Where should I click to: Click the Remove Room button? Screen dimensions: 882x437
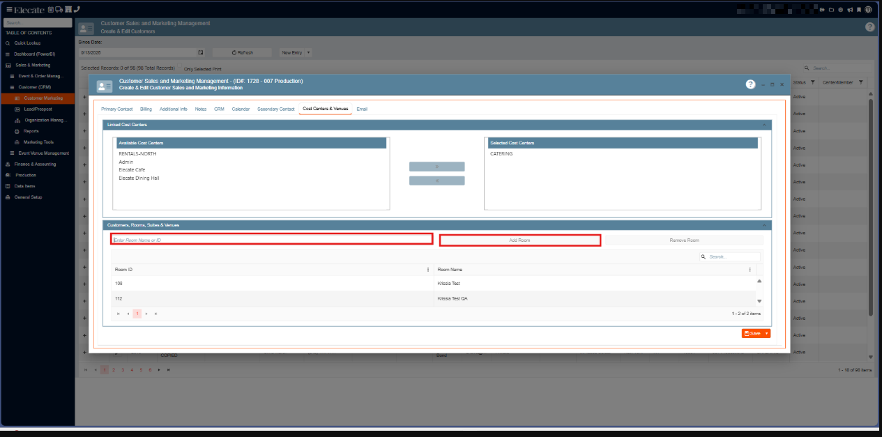pyautogui.click(x=684, y=240)
